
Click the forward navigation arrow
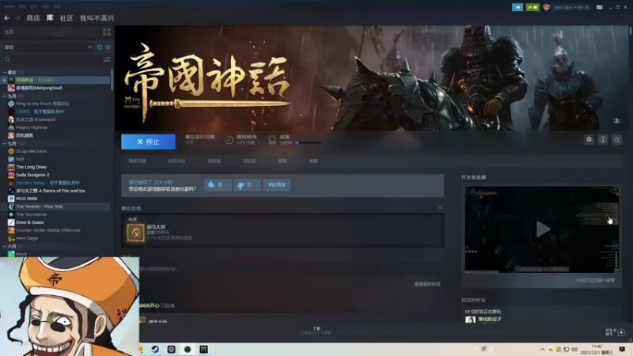[x=17, y=18]
